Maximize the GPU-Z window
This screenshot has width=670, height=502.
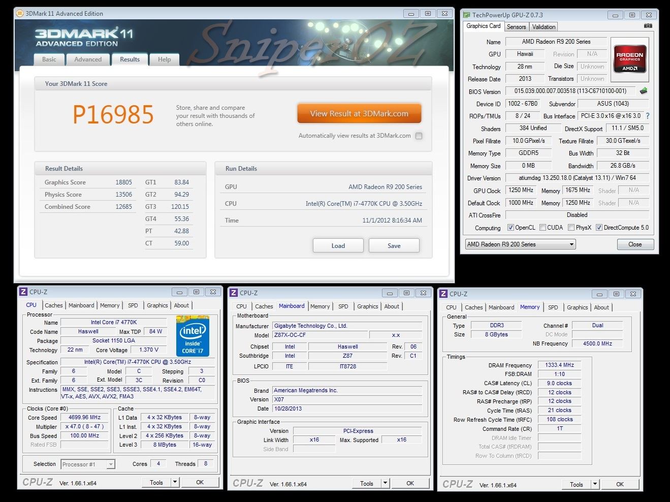(632, 15)
